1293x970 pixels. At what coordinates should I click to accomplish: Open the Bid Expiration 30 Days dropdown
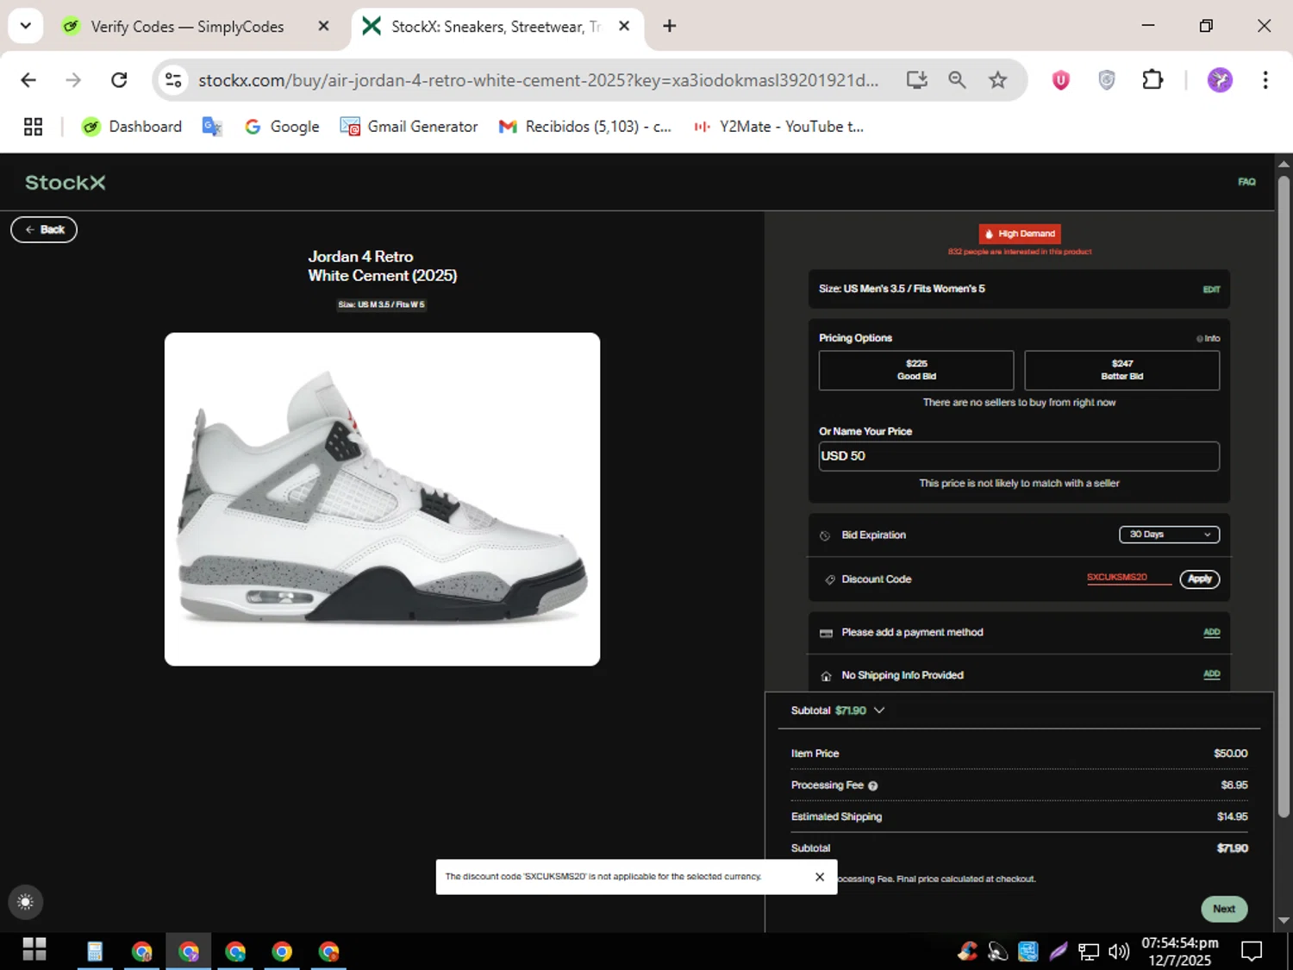(1169, 535)
